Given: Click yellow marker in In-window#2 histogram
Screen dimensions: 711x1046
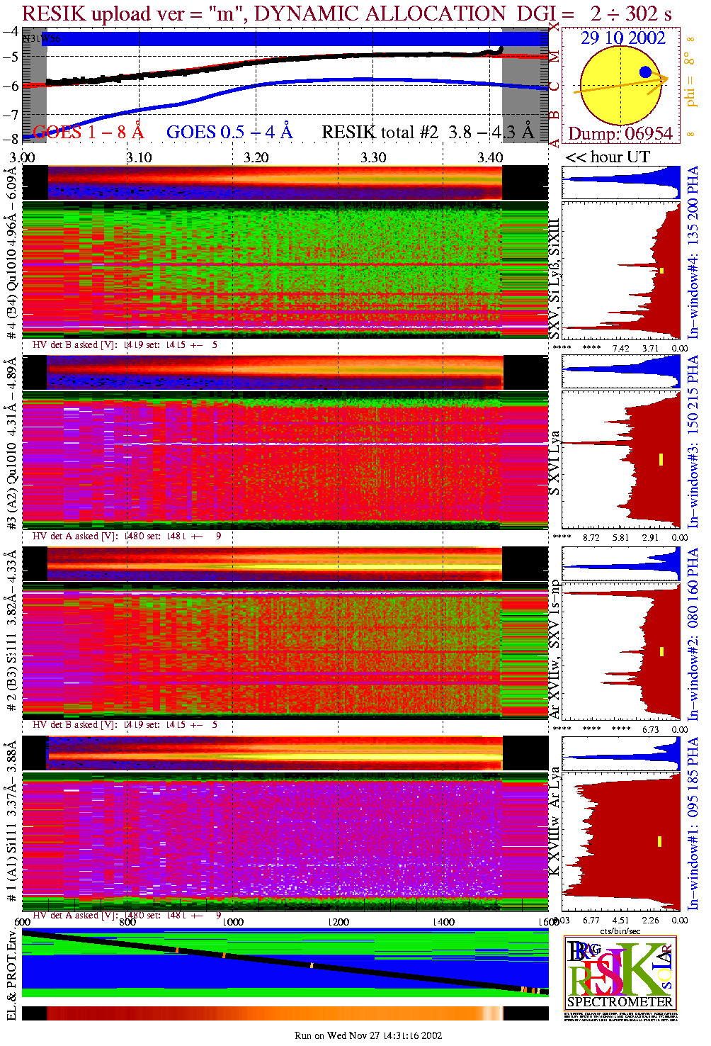Looking at the screenshot, I should [661, 651].
